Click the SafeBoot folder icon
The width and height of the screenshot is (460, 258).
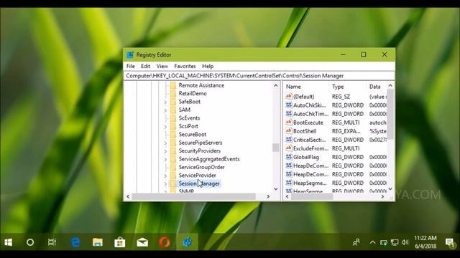click(173, 102)
